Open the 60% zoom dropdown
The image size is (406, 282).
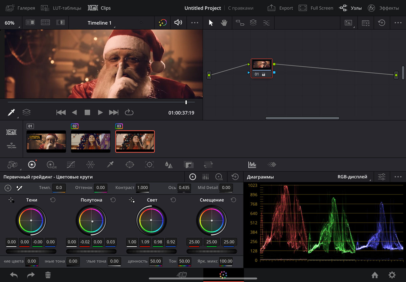click(10, 23)
